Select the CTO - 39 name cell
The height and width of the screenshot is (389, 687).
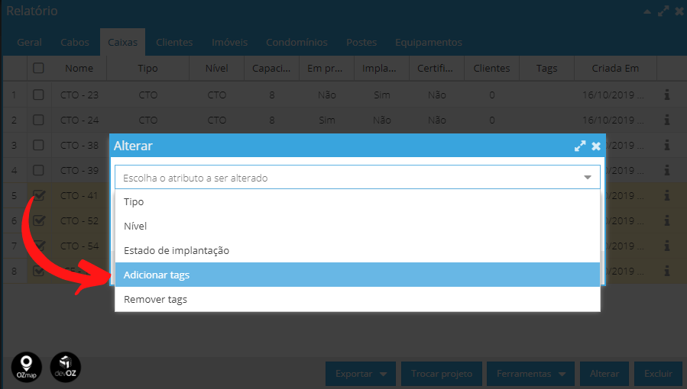pyautogui.click(x=79, y=170)
